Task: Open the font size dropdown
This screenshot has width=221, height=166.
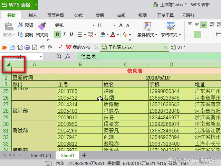Action: pyautogui.click(x=115, y=25)
